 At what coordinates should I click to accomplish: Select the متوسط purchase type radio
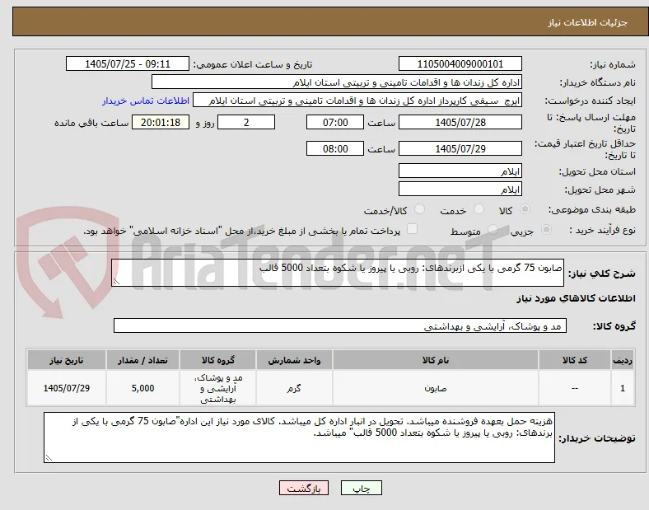tap(493, 229)
